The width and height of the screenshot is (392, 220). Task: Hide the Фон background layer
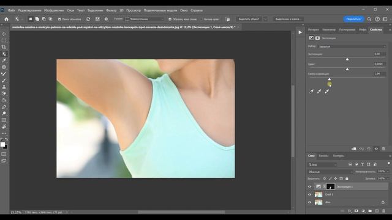(x=309, y=202)
